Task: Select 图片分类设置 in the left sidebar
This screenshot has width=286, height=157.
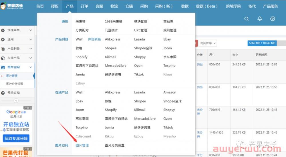Action: coord(15,84)
